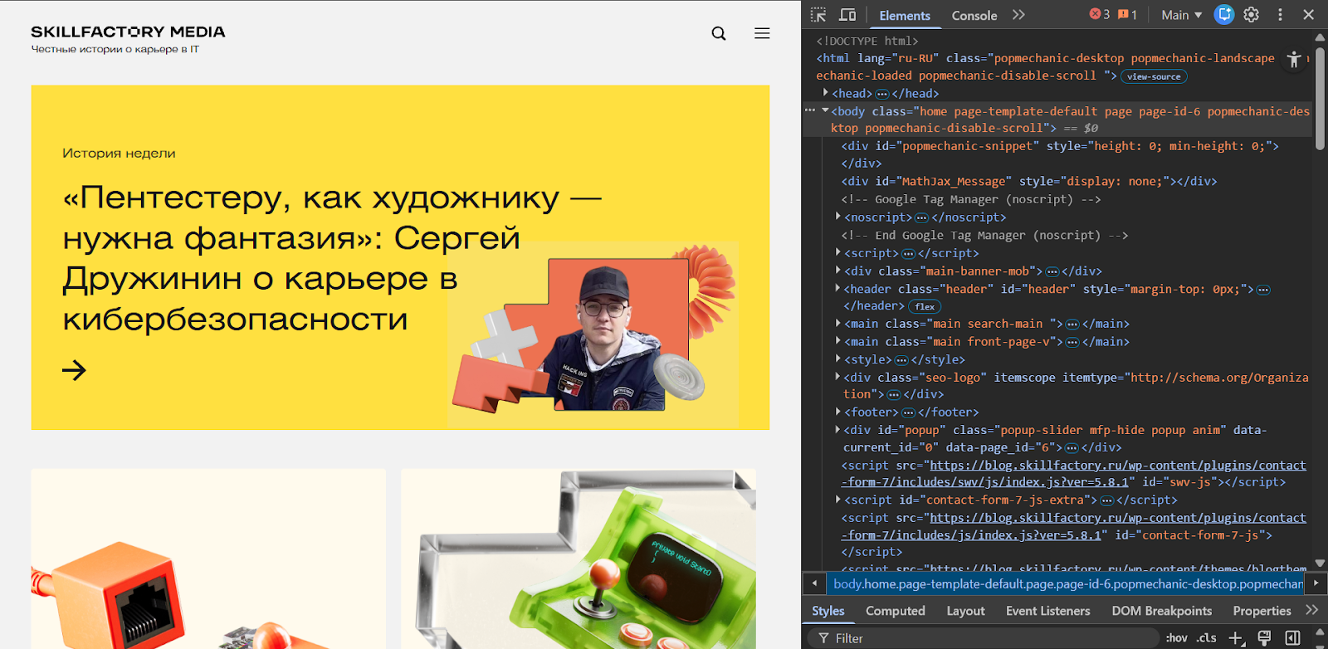Image resolution: width=1328 pixels, height=649 pixels.
Task: Switch to the Layout tab
Action: 965,611
